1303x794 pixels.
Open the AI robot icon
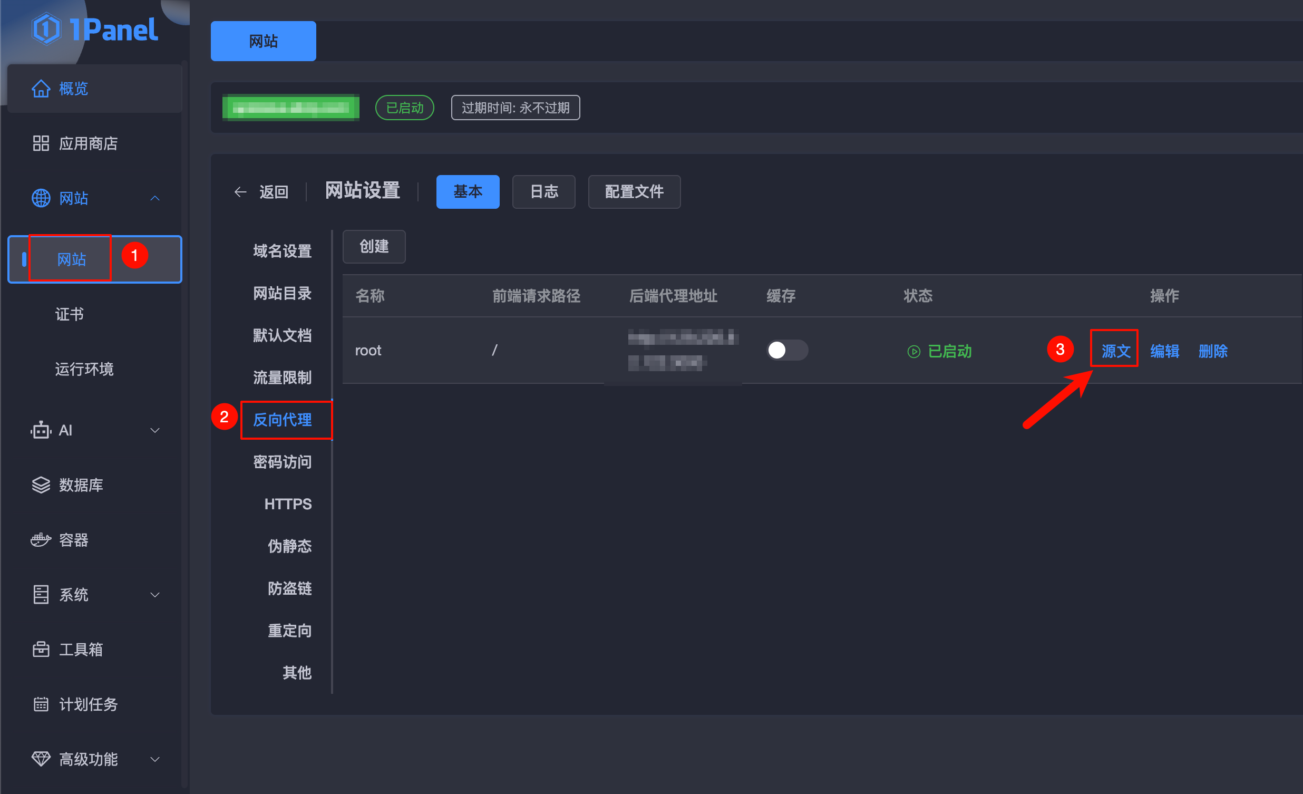(x=41, y=430)
